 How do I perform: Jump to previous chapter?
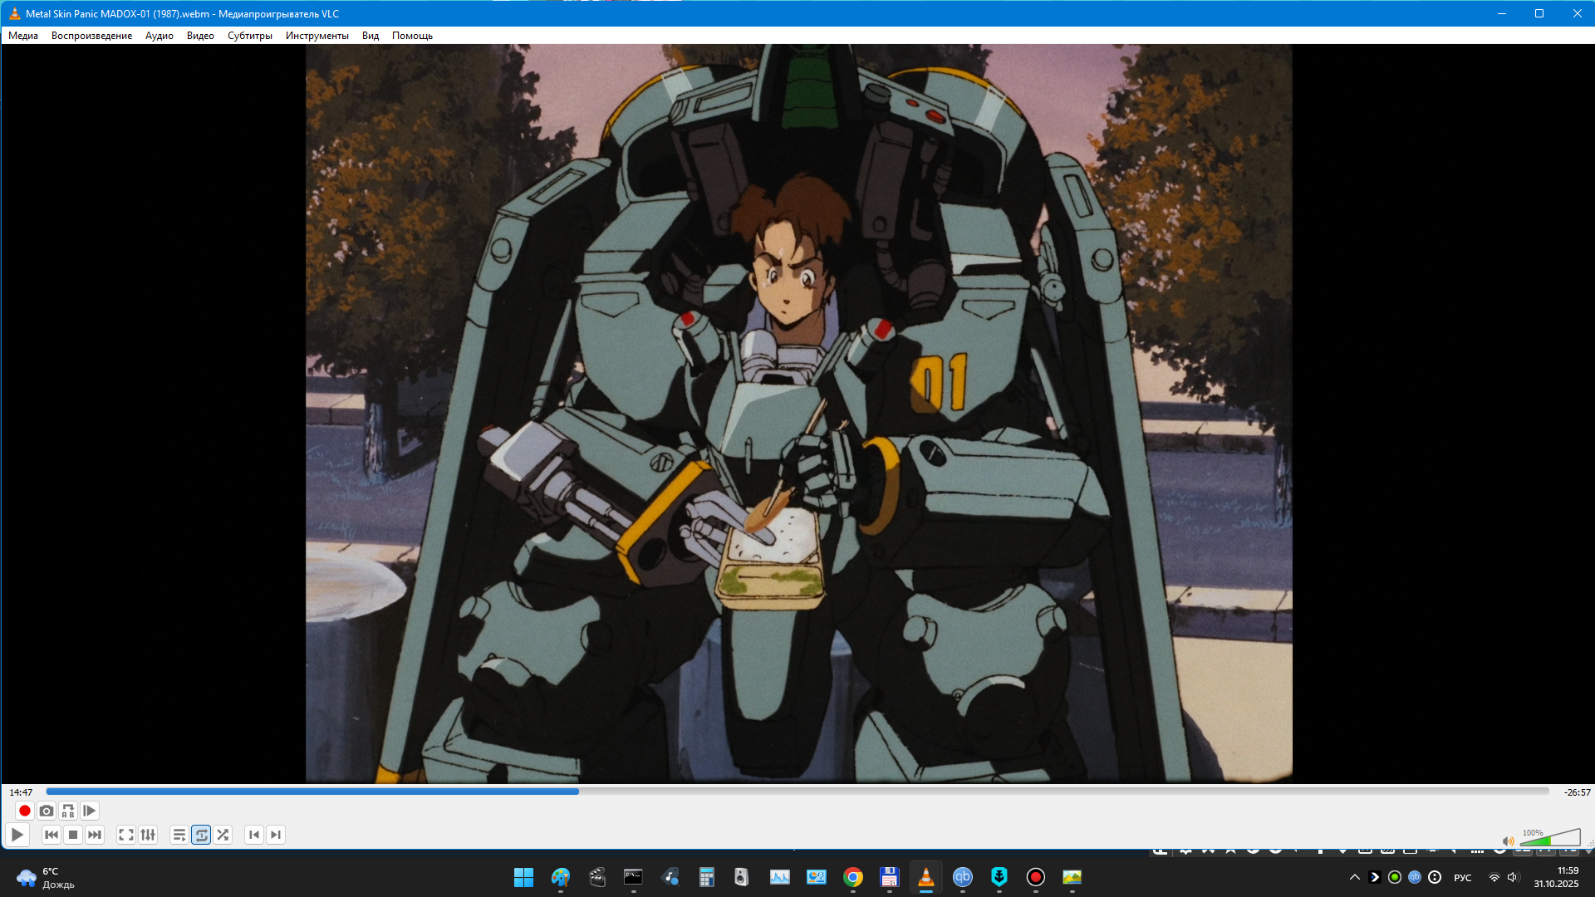(x=254, y=835)
